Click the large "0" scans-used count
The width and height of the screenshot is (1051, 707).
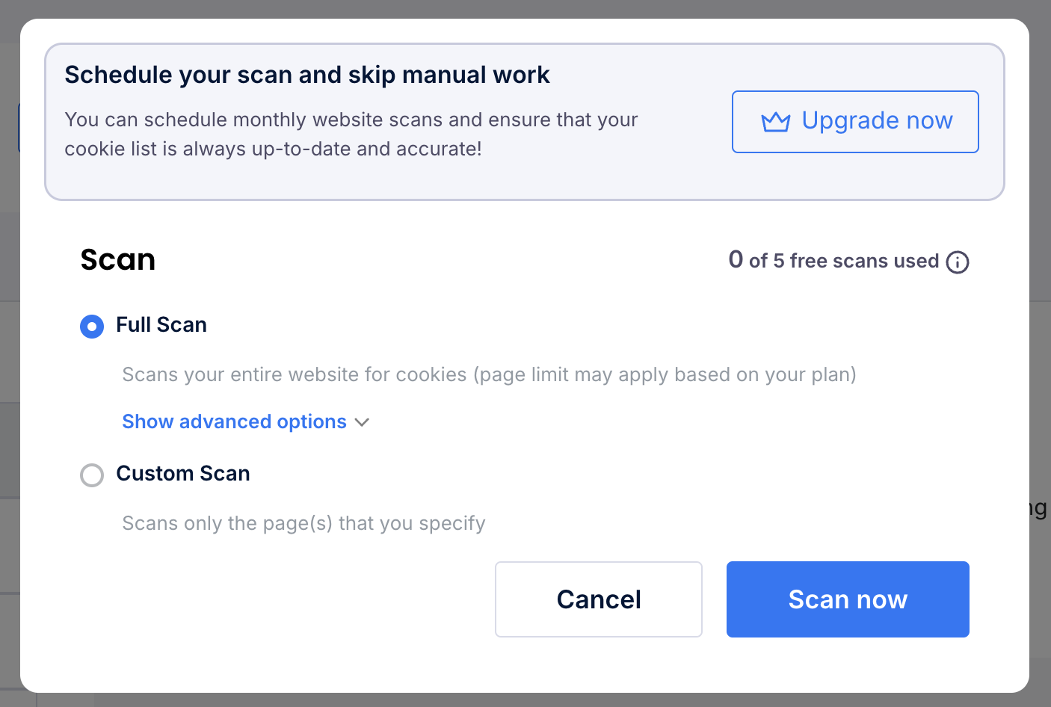pyautogui.click(x=736, y=259)
